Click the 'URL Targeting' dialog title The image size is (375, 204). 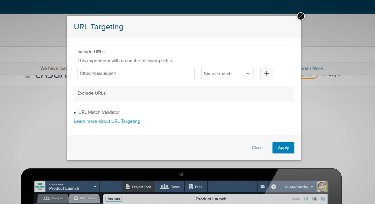pyautogui.click(x=99, y=27)
